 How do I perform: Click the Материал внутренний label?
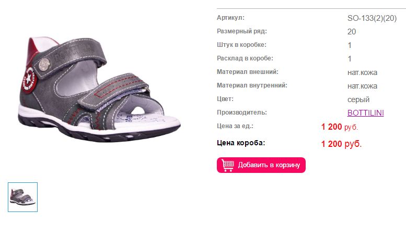coord(252,85)
